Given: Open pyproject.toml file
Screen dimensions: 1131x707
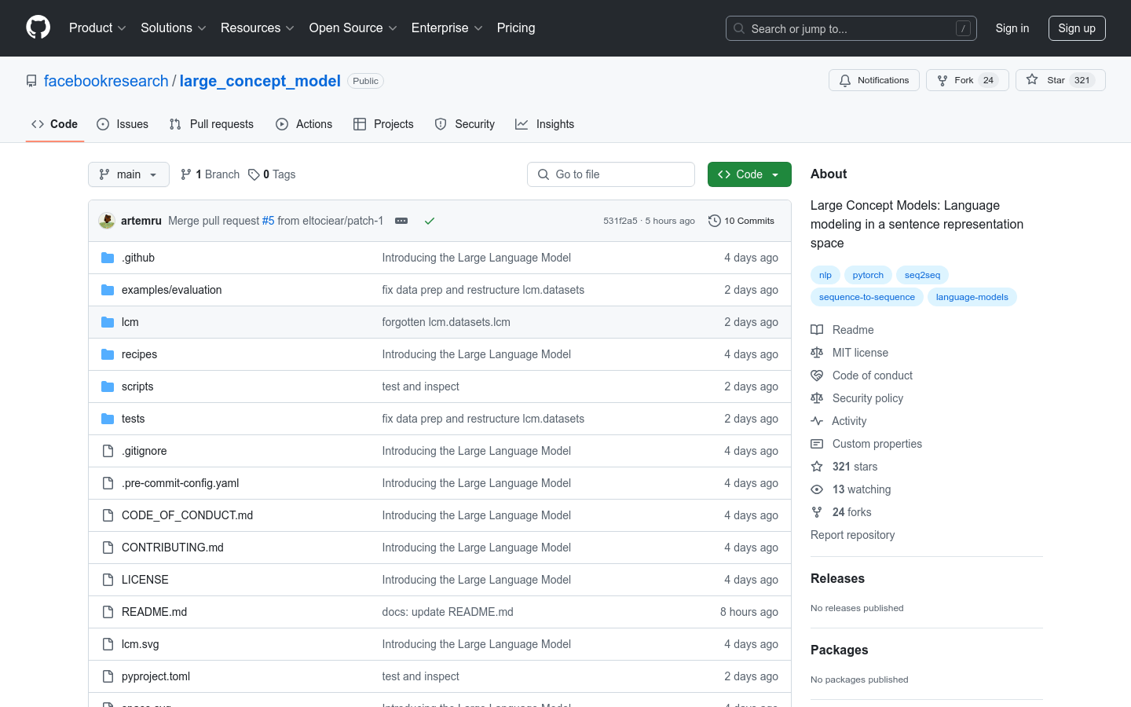Looking at the screenshot, I should point(156,676).
